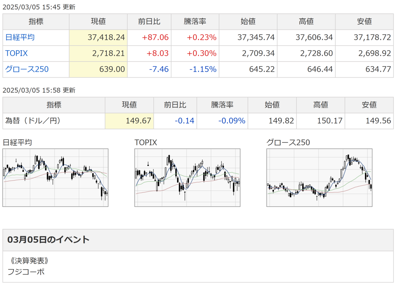Click the 為替（ドル／円） row label
398x284 pixels.
[33, 121]
